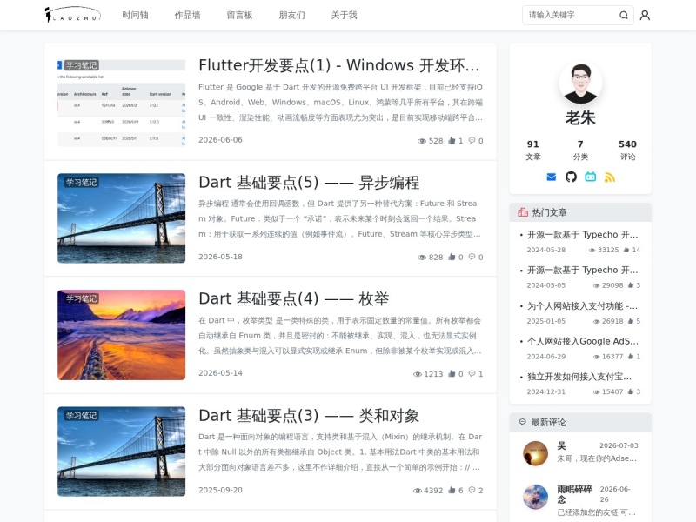Click the thumbs-up icon on Flutter article

pos(452,140)
